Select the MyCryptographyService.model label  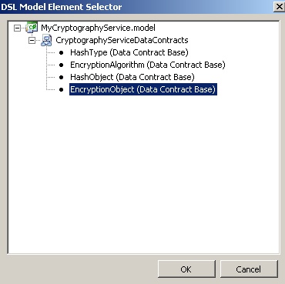(98, 28)
